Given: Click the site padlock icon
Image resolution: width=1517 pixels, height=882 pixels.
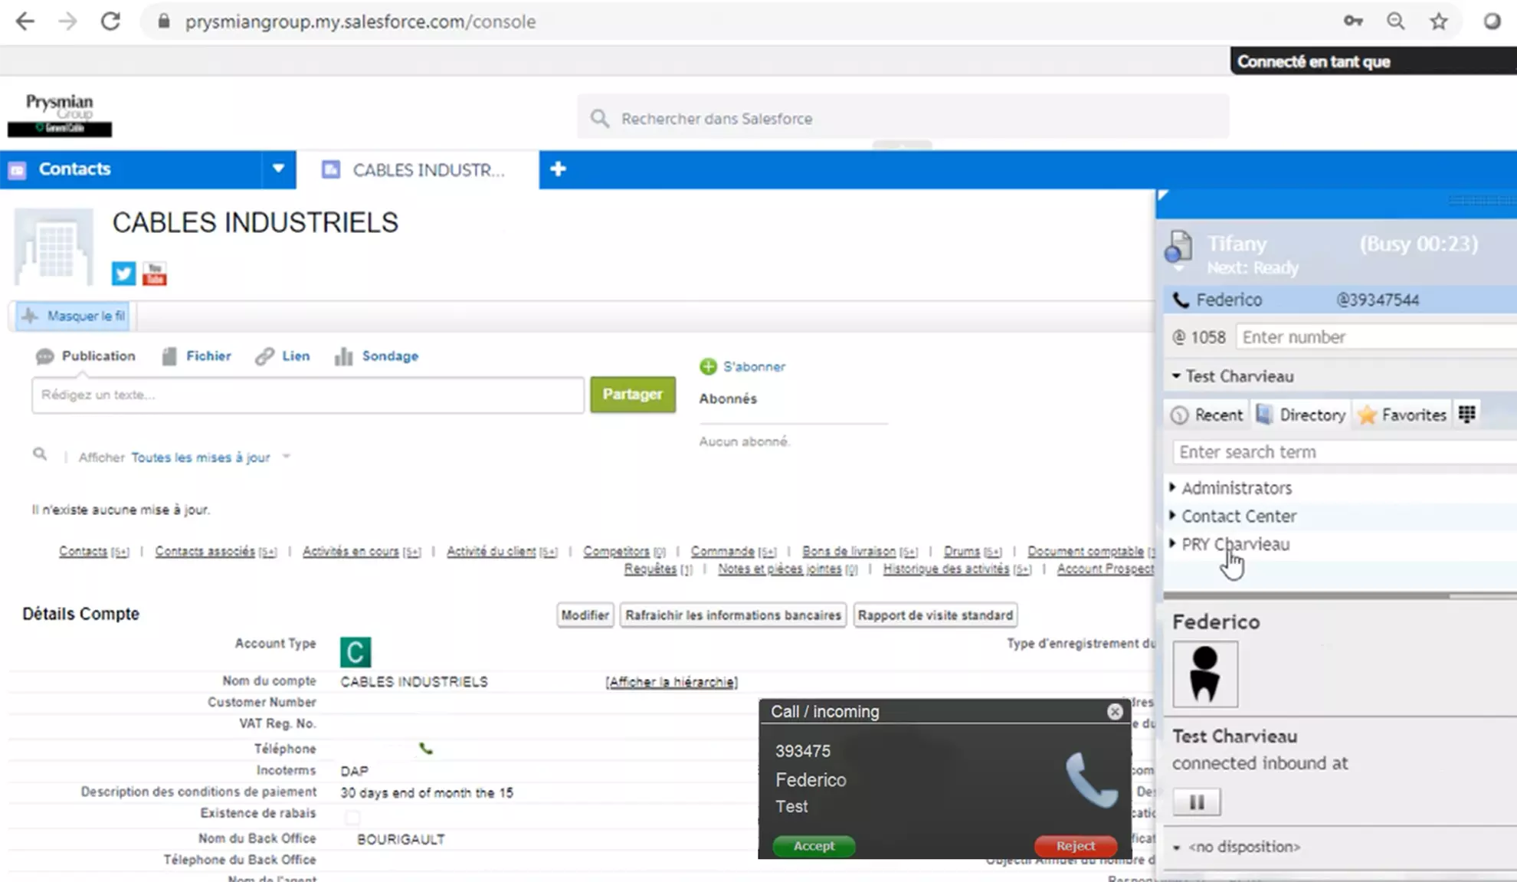Looking at the screenshot, I should [163, 21].
